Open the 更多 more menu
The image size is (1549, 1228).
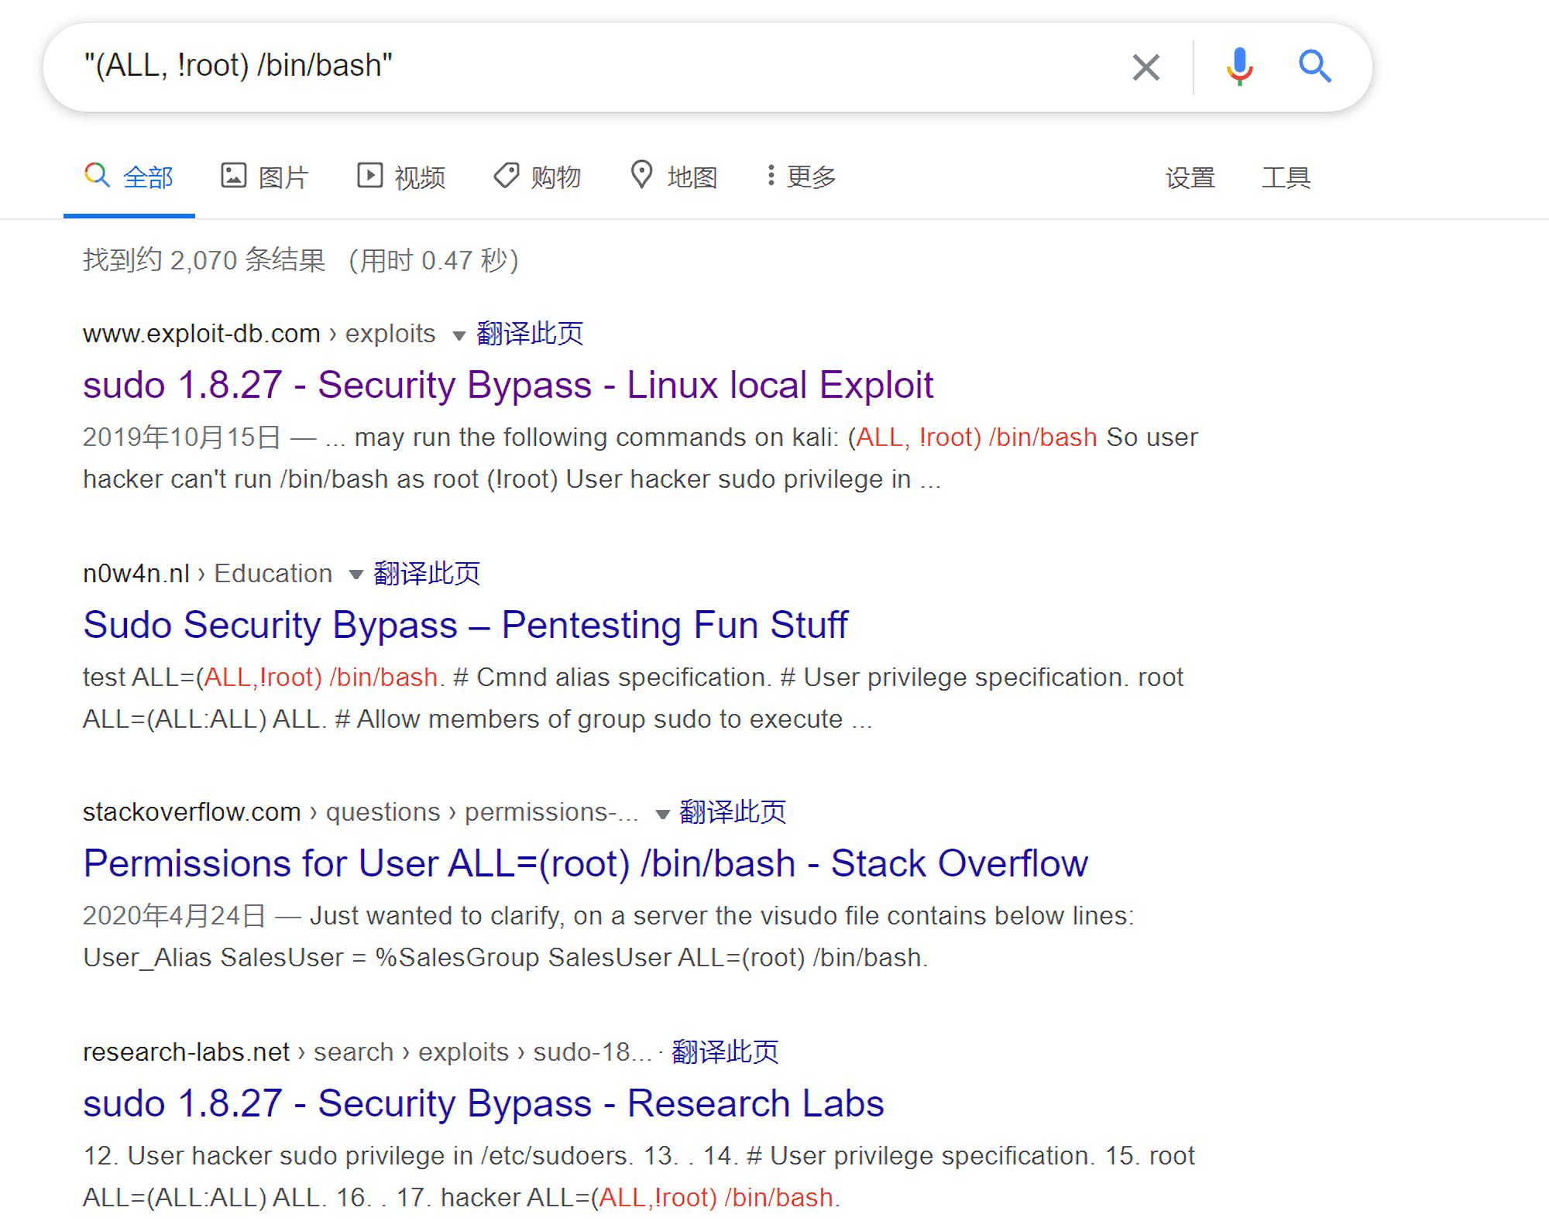coord(802,177)
